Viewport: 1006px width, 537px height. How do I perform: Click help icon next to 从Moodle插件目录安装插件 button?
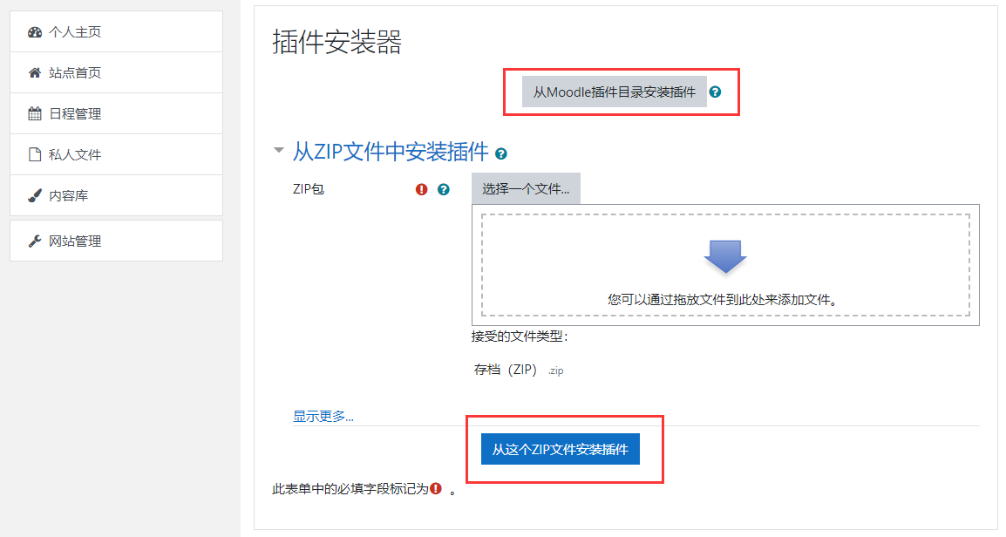coord(715,92)
